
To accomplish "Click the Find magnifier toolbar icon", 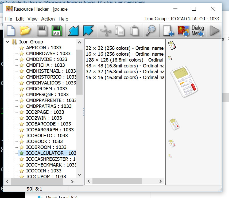I will [x=151, y=31].
